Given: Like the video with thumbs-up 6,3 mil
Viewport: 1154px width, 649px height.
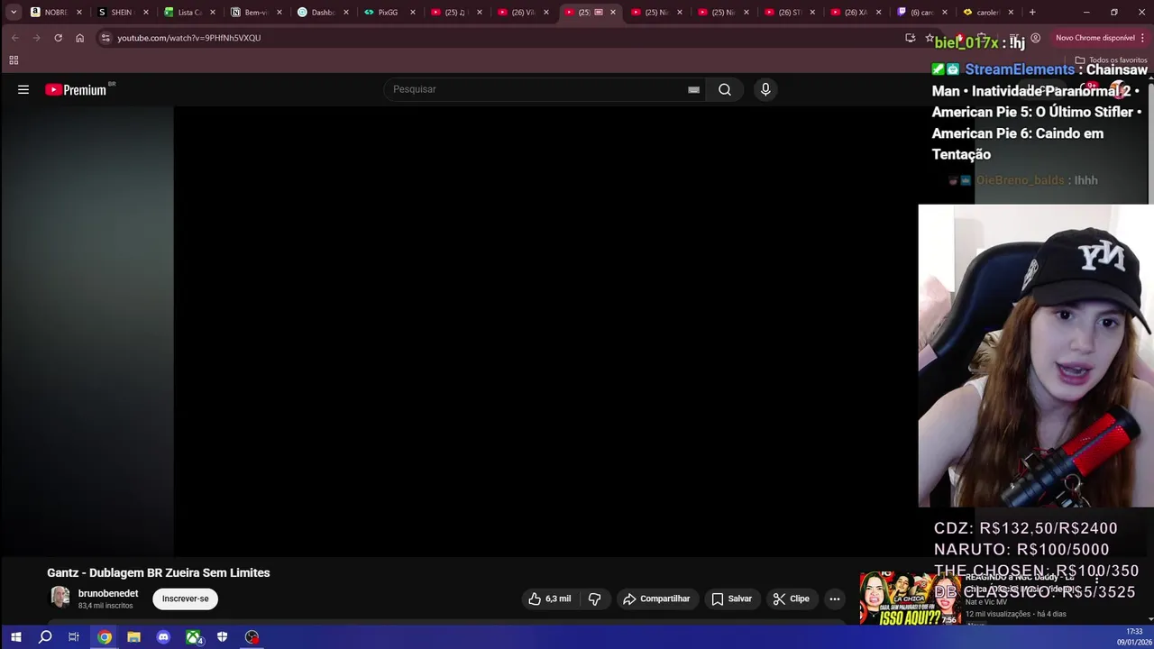Looking at the screenshot, I should point(550,599).
